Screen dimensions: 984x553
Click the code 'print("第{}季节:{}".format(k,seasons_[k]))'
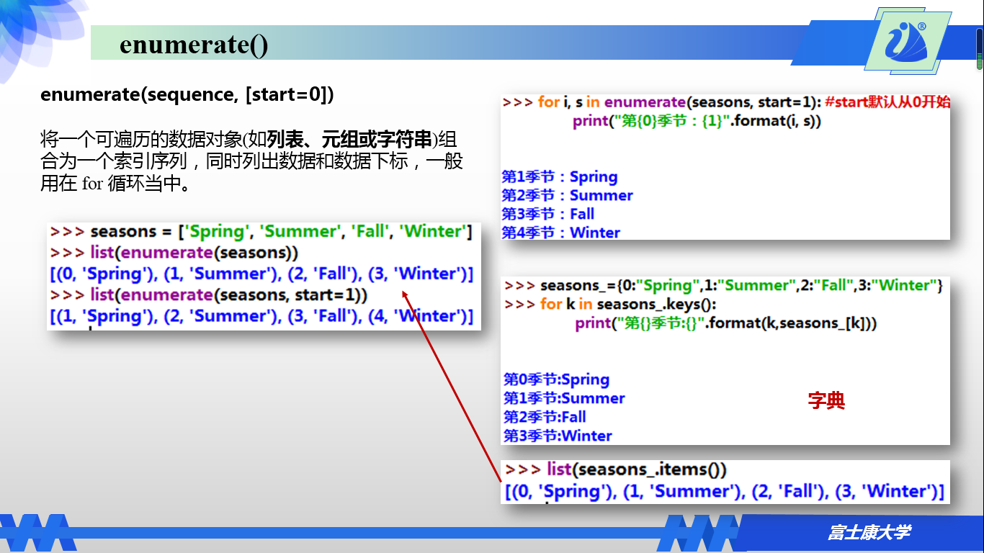(x=726, y=323)
